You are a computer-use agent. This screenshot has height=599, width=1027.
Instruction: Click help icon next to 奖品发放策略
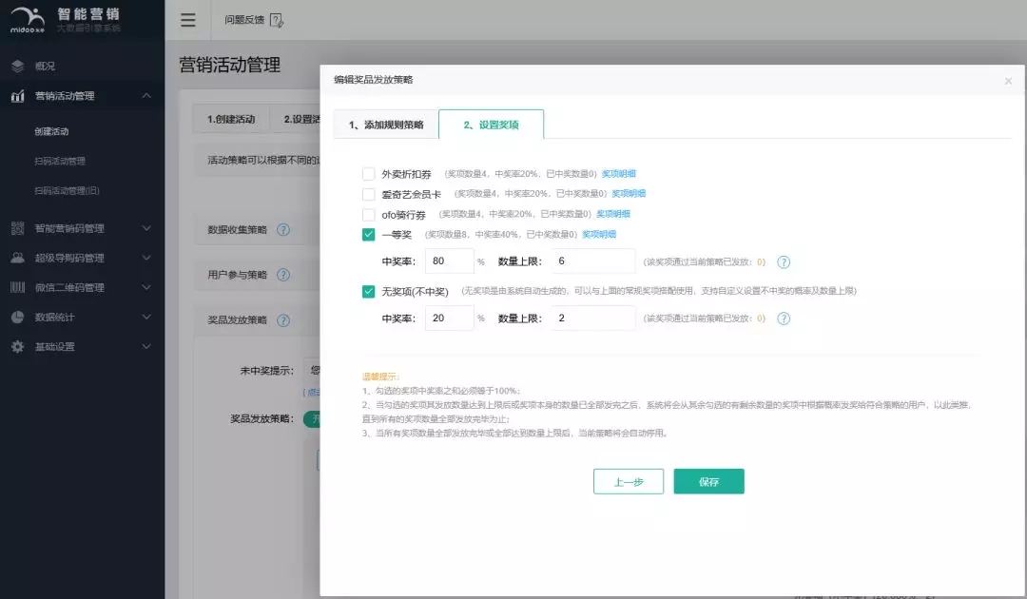pyautogui.click(x=283, y=320)
